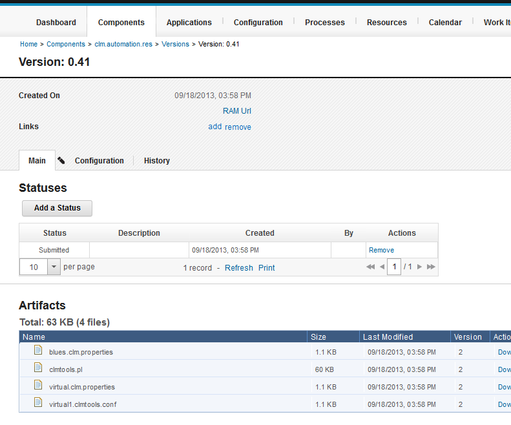Click the file icon beside clmtools.pl
511x425 pixels.
[x=38, y=369]
